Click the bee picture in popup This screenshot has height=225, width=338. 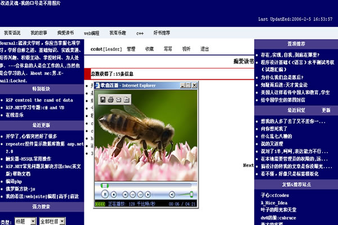(x=146, y=135)
